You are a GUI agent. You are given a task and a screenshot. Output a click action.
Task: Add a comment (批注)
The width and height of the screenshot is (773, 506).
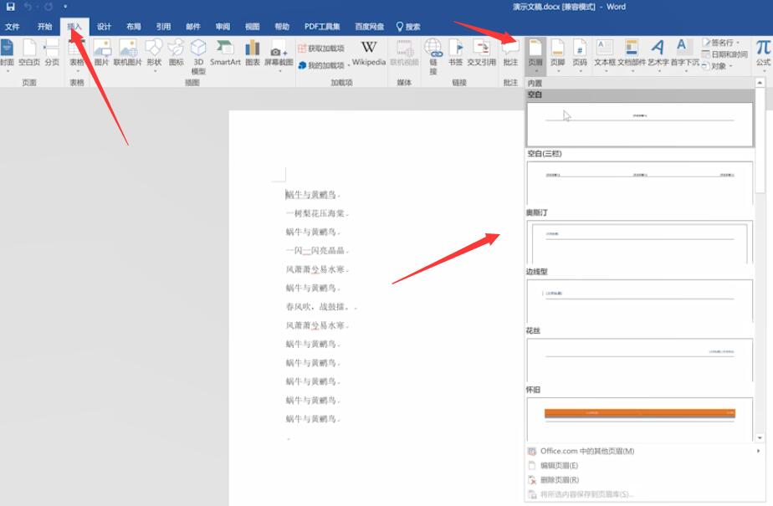click(x=510, y=54)
